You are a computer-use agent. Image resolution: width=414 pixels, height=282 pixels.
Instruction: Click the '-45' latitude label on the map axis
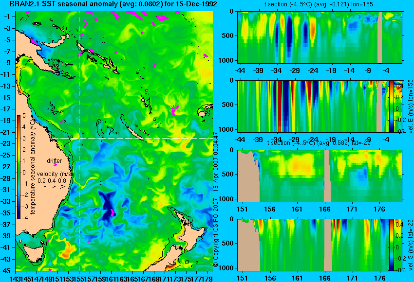6,271
